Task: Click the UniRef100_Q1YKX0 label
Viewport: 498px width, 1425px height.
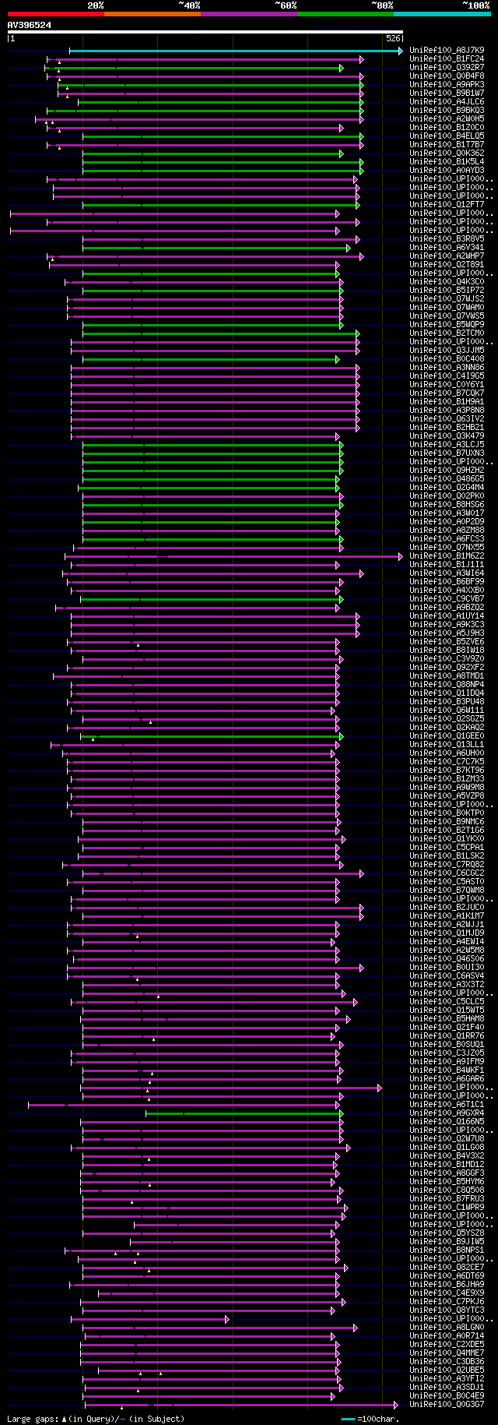Action: pos(447,839)
